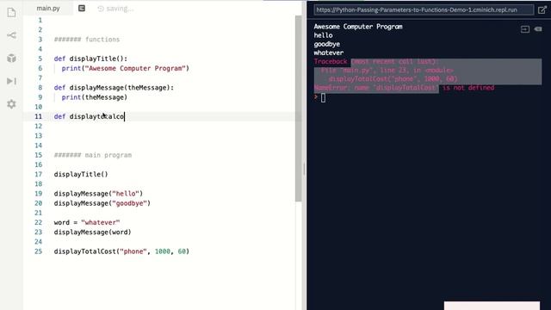Click the '####### main program' comment
The width and height of the screenshot is (551, 310).
93,155
